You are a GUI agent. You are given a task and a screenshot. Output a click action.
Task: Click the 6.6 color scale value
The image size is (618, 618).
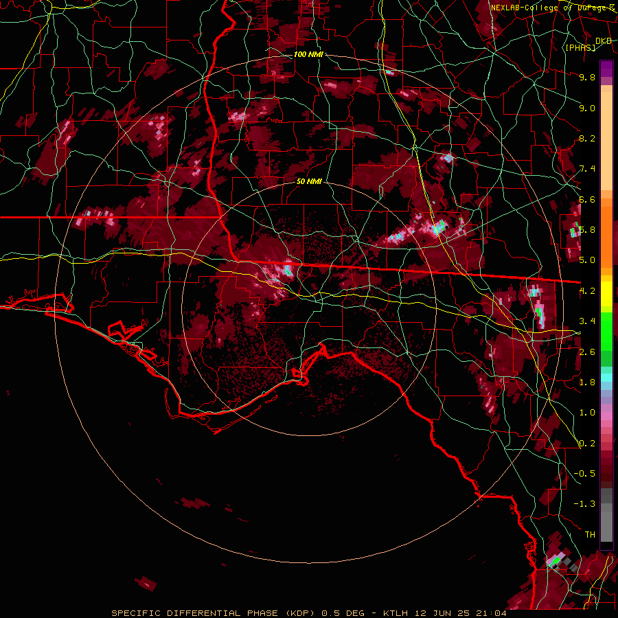[587, 199]
